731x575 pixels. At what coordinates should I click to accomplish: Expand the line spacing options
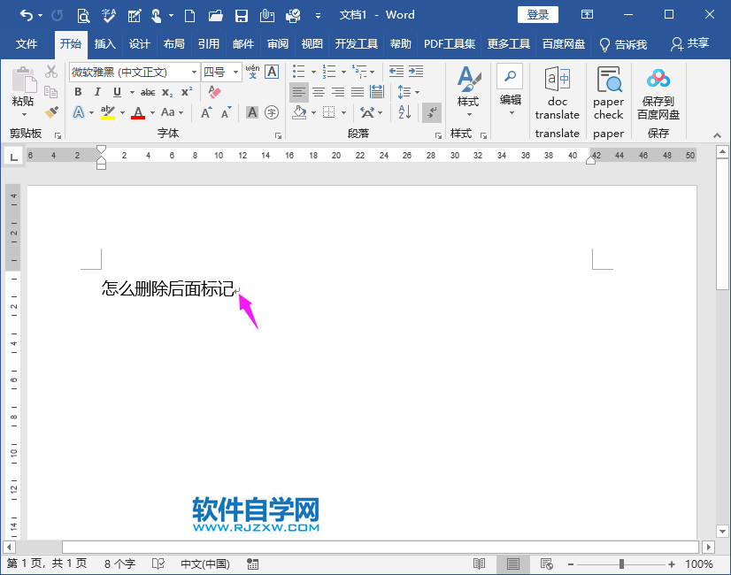click(418, 92)
